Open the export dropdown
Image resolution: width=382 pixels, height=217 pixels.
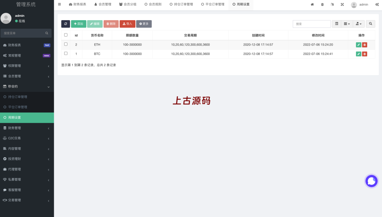[358, 24]
